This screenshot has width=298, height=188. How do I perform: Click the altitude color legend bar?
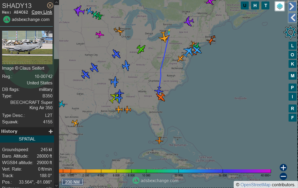(165, 171)
